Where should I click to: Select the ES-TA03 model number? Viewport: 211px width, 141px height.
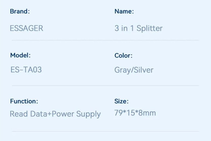(26, 70)
